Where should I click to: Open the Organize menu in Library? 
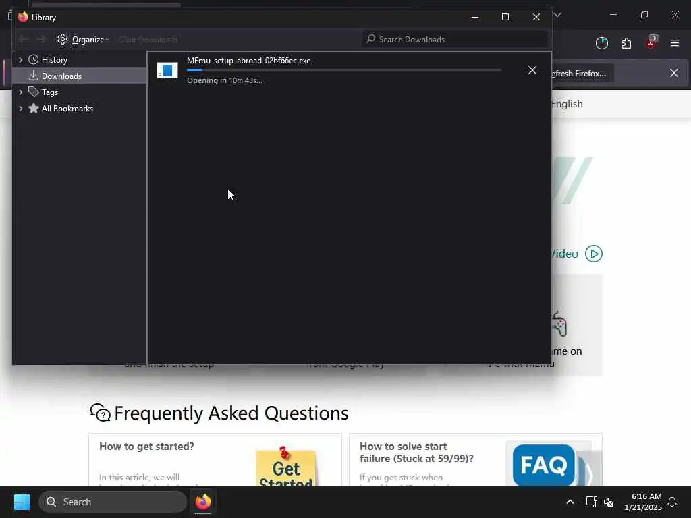click(83, 40)
